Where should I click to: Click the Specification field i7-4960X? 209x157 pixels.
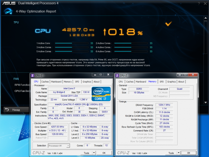[x=79, y=104]
